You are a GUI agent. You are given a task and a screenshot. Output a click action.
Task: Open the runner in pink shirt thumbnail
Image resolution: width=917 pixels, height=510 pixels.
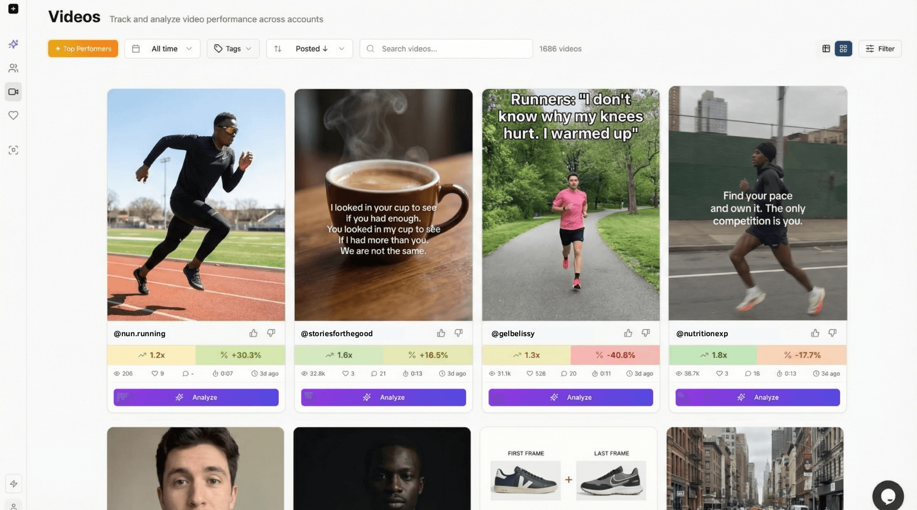571,204
